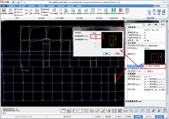Launch DWG转模型 conversion tool

pyautogui.click(x=54, y=12)
